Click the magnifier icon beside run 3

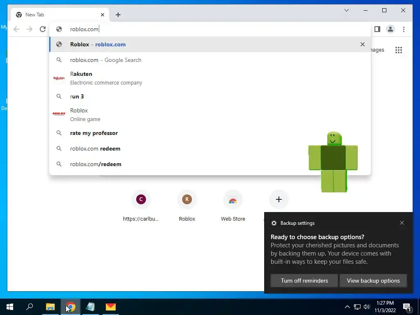coord(59,96)
